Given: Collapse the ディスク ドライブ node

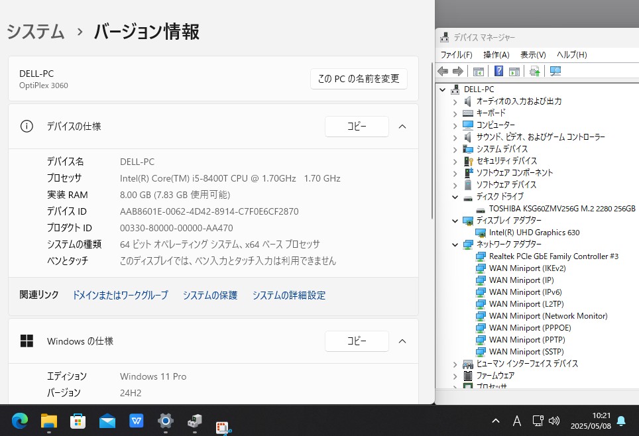Looking at the screenshot, I should tap(455, 197).
